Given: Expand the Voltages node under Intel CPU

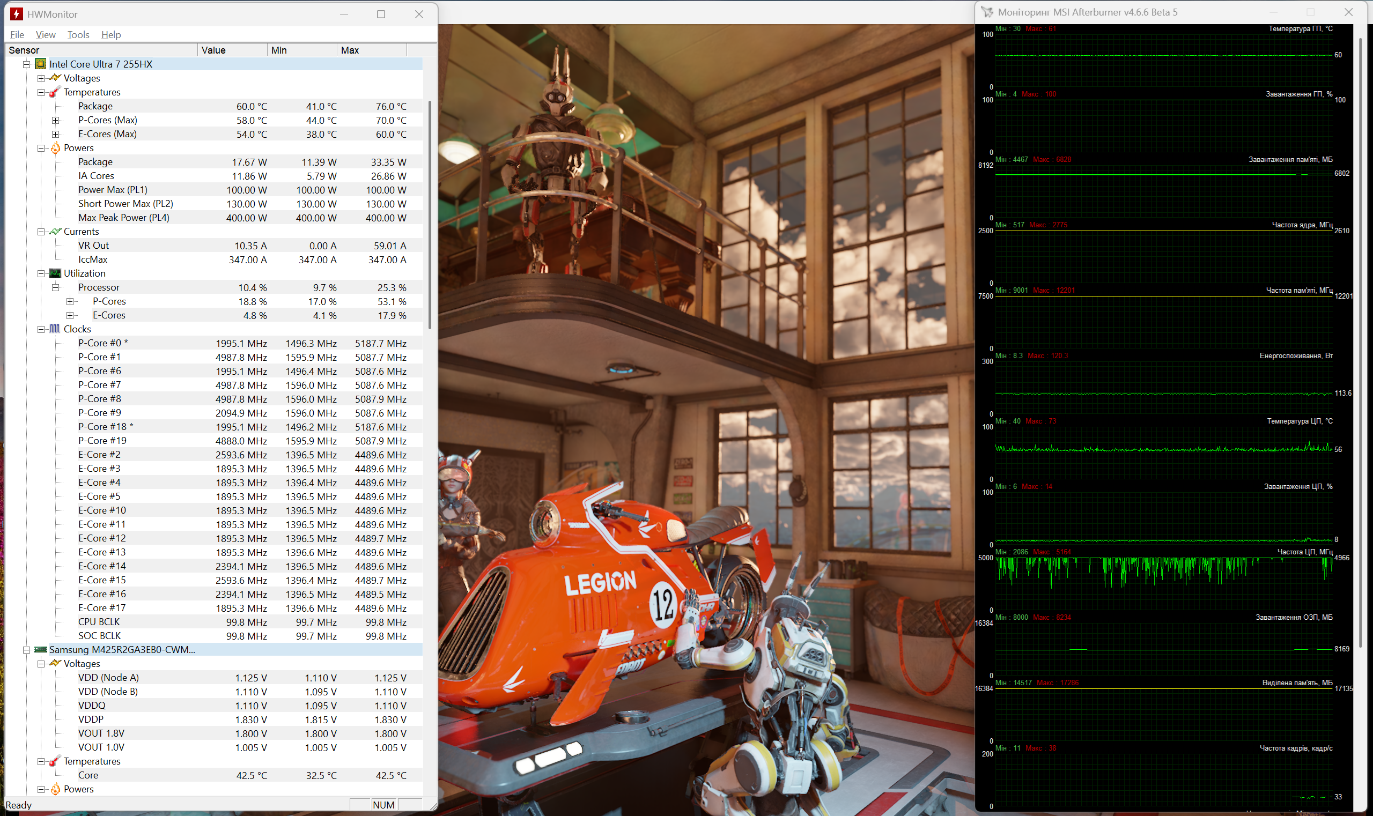Looking at the screenshot, I should coord(41,78).
